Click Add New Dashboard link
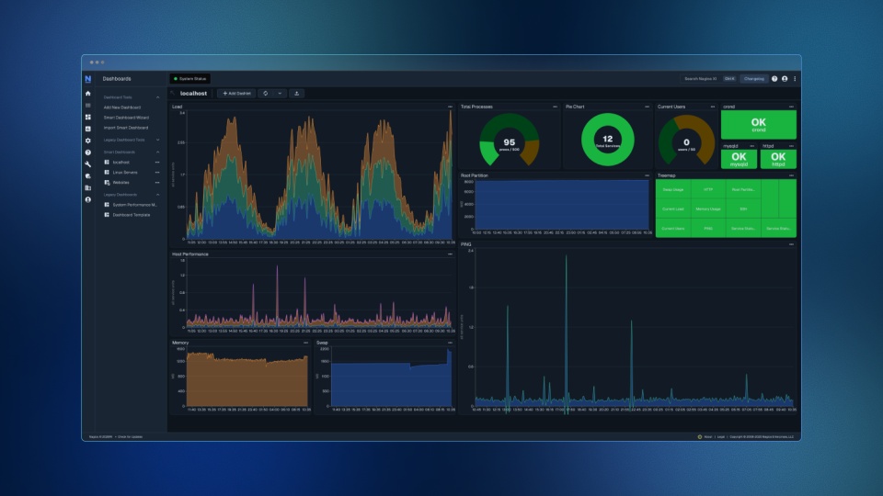This screenshot has width=883, height=496. click(122, 107)
